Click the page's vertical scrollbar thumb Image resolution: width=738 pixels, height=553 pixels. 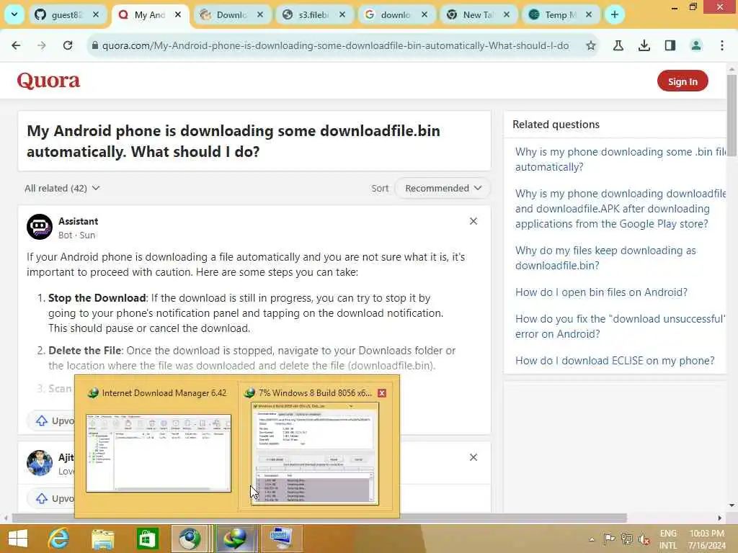(x=732, y=117)
